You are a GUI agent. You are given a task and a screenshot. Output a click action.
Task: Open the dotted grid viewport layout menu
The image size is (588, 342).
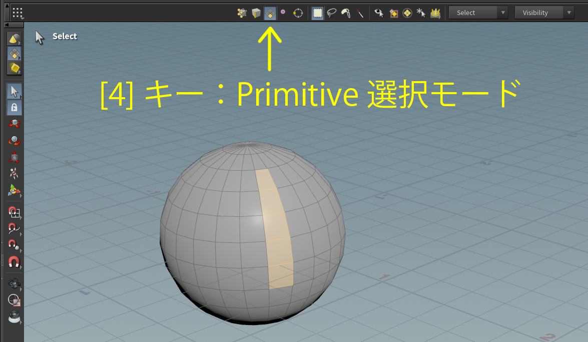pyautogui.click(x=18, y=13)
